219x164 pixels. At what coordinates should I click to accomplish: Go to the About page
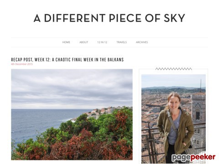(x=83, y=42)
